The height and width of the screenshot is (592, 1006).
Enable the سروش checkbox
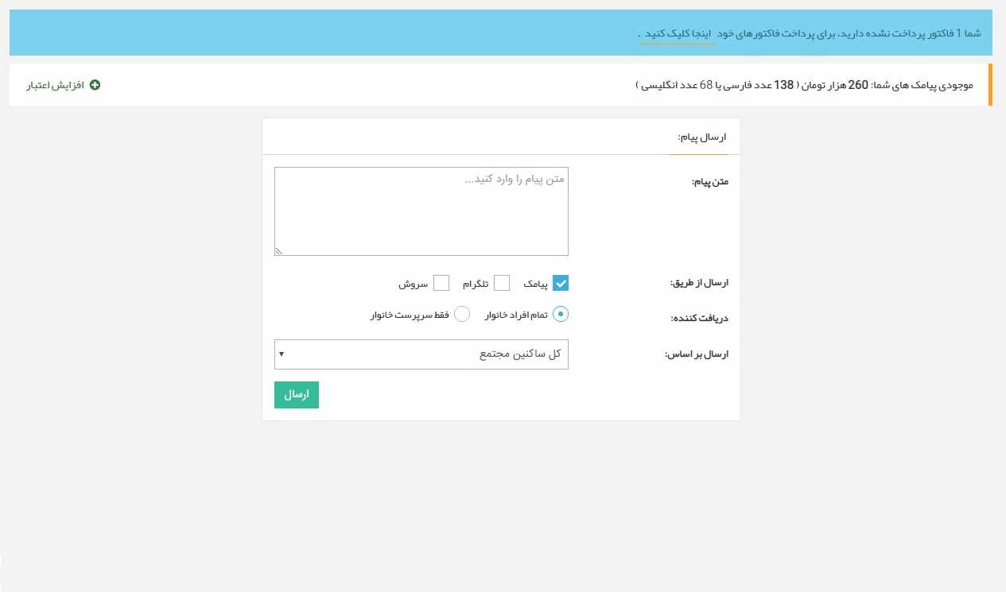tap(441, 283)
